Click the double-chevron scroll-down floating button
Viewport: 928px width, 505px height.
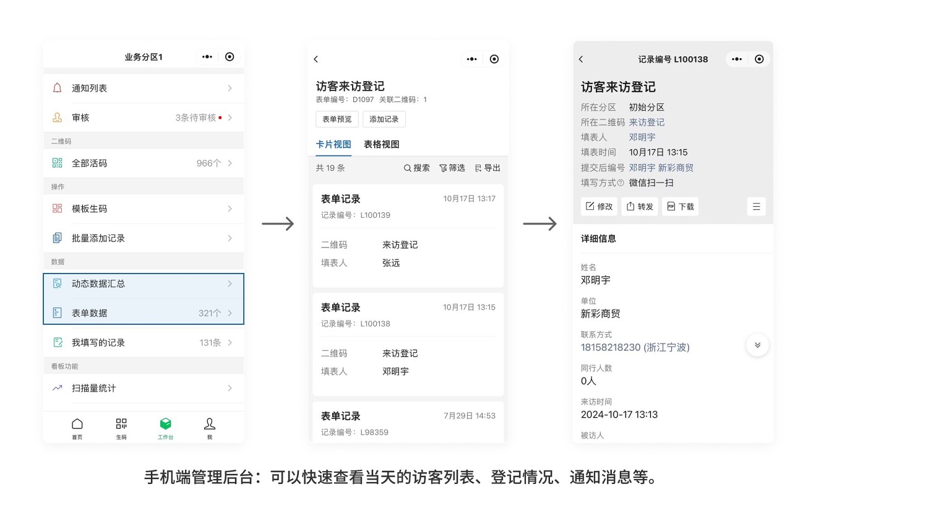click(x=757, y=345)
